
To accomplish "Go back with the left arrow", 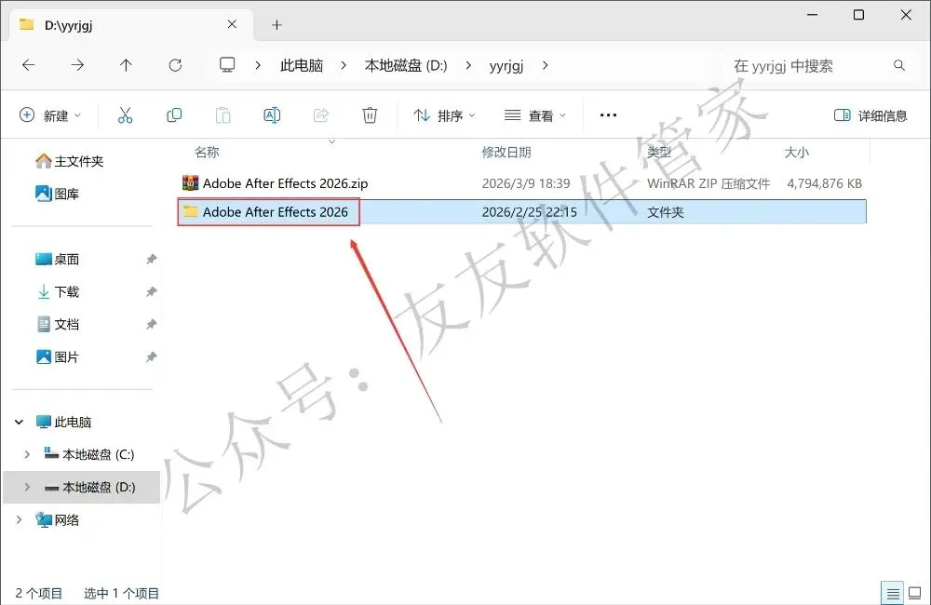I will tap(28, 65).
